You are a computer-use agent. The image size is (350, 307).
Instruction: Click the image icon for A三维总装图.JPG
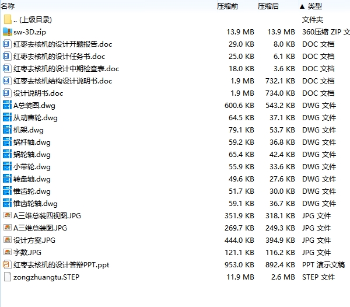click(8, 228)
